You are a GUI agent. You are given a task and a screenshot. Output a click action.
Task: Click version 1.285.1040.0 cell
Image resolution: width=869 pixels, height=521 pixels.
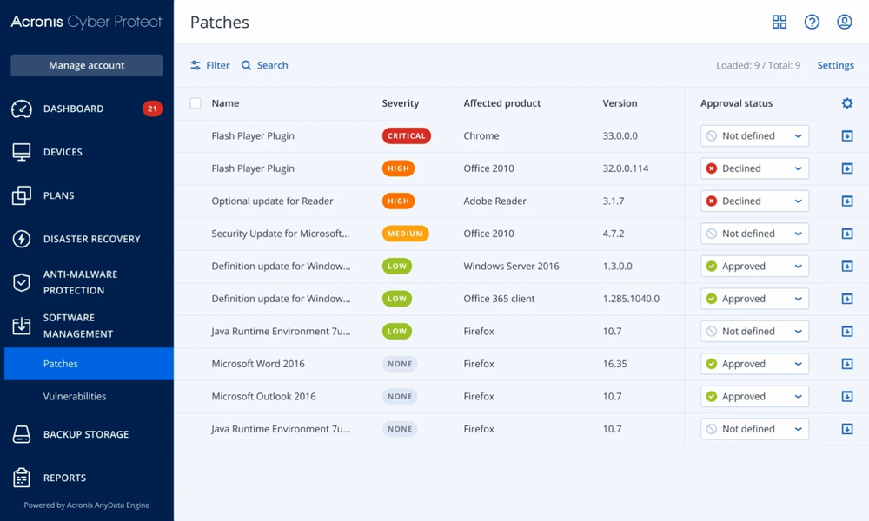click(x=631, y=299)
